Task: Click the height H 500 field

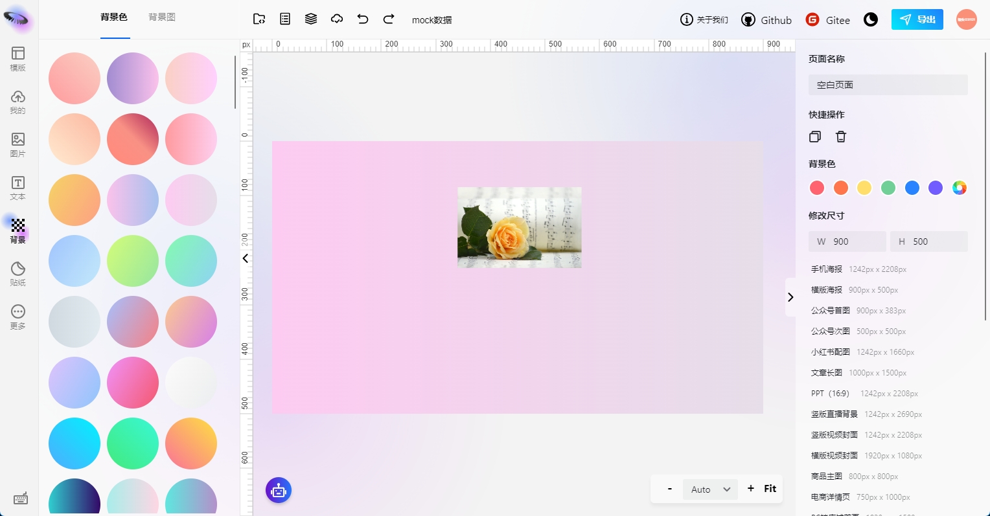Action: tap(929, 241)
